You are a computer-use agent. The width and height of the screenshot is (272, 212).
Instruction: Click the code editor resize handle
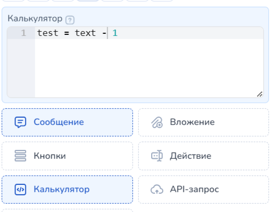coord(259,94)
